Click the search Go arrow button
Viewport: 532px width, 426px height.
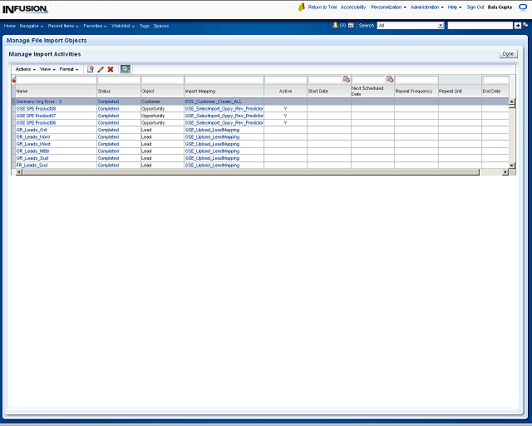click(x=517, y=26)
